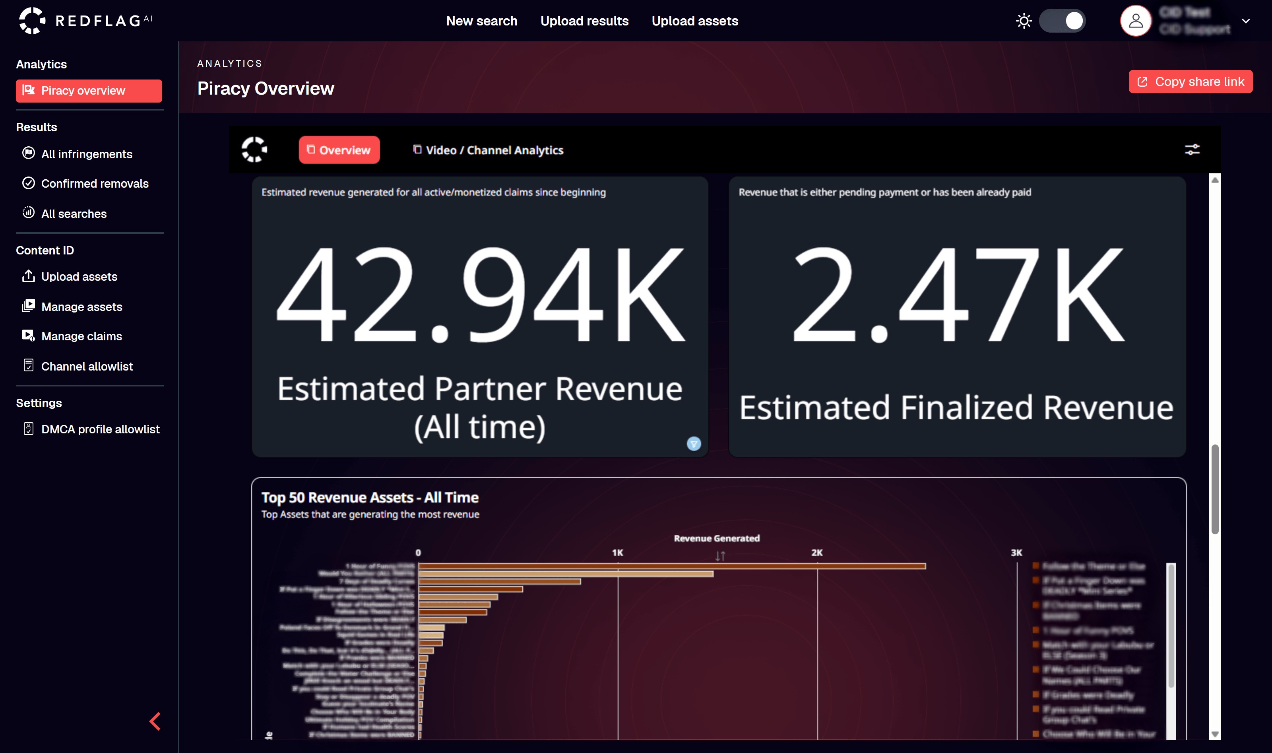Click Copy share link button
This screenshot has width=1272, height=753.
[x=1190, y=82]
